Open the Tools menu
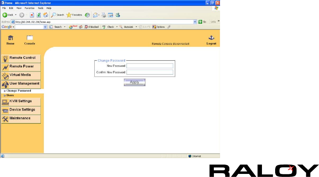The image size is (319, 177). pyautogui.click(x=40, y=8)
